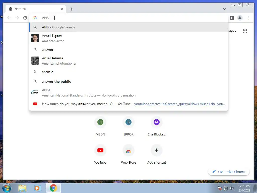The image size is (257, 193).
Task: Open the Windows Start menu
Action: point(7,188)
